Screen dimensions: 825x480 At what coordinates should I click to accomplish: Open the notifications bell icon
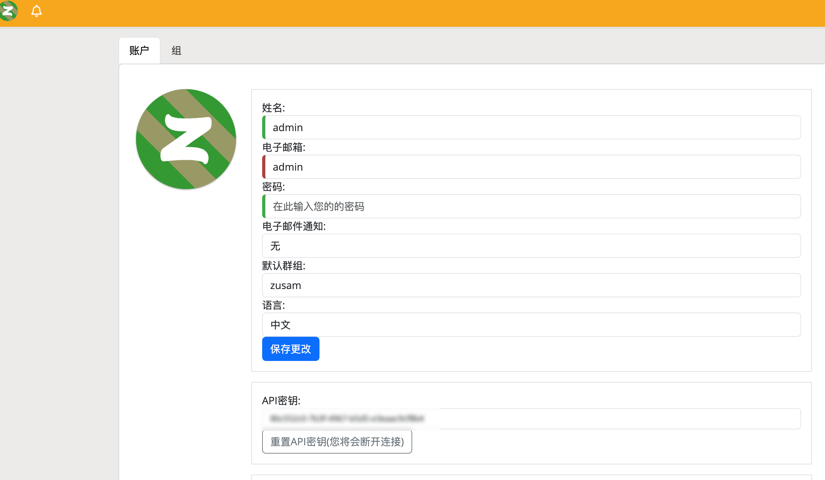point(36,11)
